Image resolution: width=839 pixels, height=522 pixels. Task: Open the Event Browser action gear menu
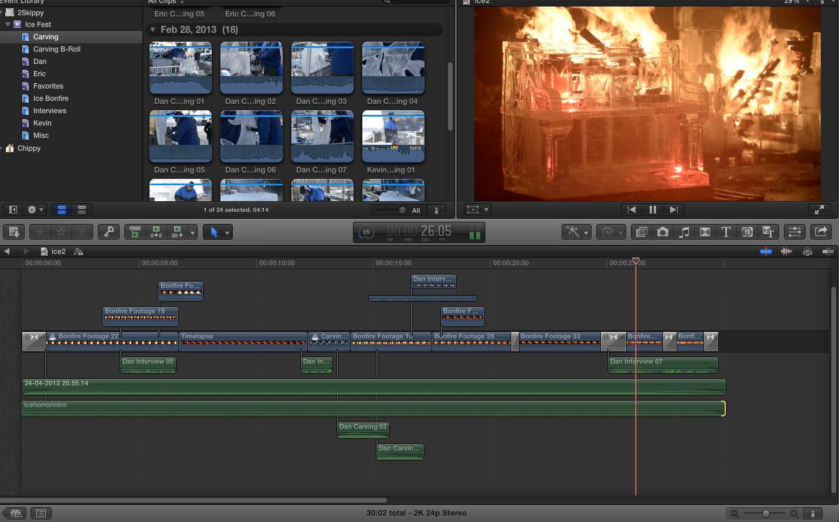coord(35,209)
